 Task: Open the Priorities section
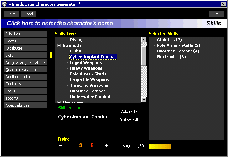tap(26, 34)
